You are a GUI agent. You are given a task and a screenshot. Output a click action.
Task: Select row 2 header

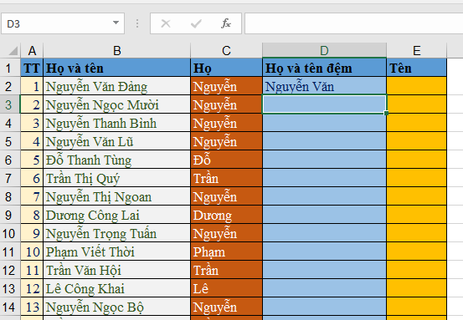(10, 86)
